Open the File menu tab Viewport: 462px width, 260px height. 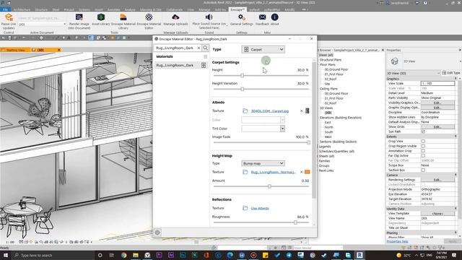[5, 9]
